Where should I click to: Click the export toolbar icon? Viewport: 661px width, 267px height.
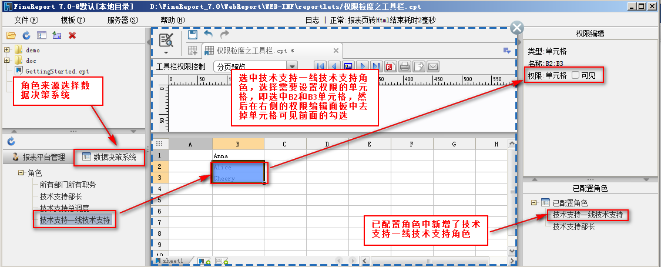[418, 66]
